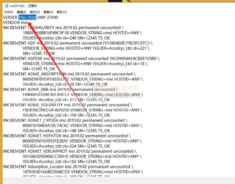Image resolution: width=235 pixels, height=184 pixels.
Task: Click the line containing 'ck=224'
Action: tap(66, 146)
